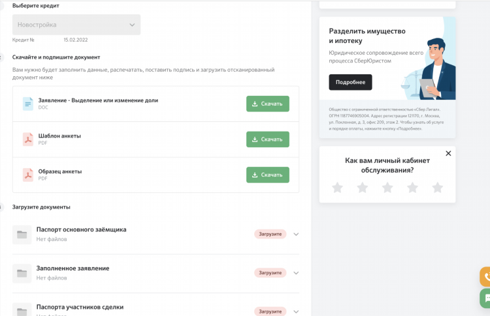This screenshot has height=316, width=490.
Task: Expand Паспорта участников сделки section chevron
Action: [296, 311]
